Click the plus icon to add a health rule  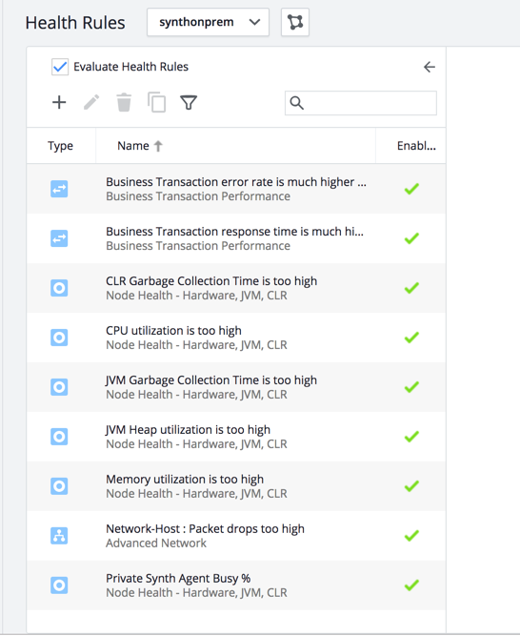click(59, 102)
